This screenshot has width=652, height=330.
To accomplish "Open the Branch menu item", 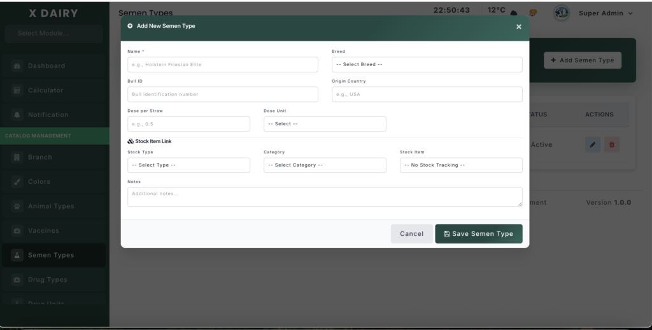I will tap(39, 157).
